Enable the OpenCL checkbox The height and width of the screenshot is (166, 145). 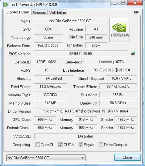click(x=37, y=145)
